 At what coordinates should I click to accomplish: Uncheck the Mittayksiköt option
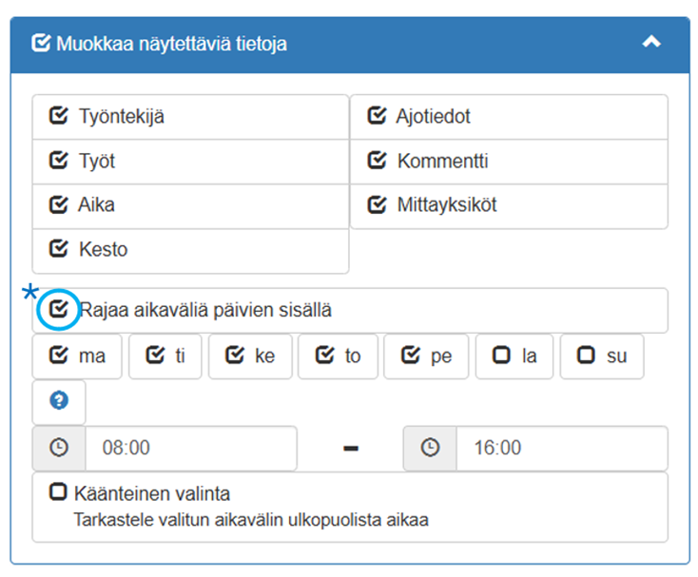pos(377,205)
